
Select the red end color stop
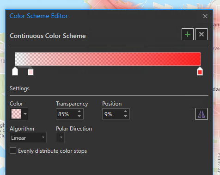coord(200,71)
